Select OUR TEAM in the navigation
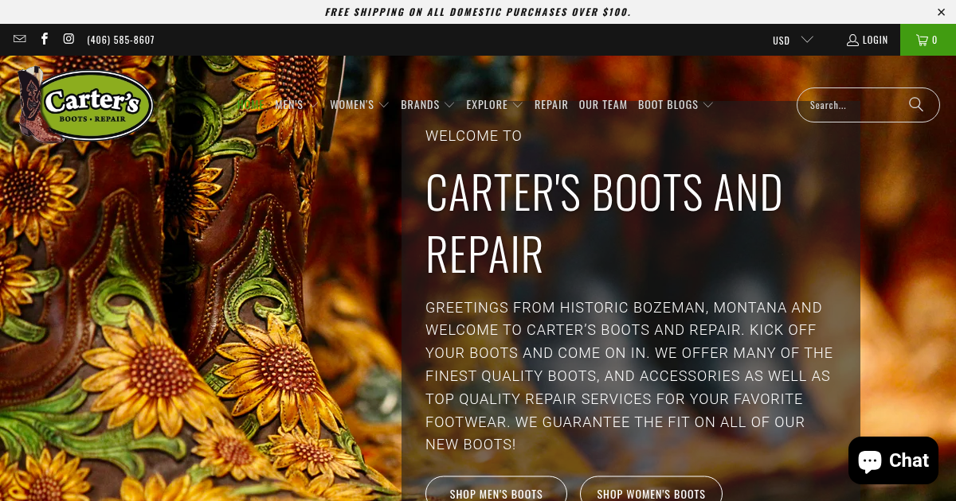The height and width of the screenshot is (501, 956). (603, 104)
